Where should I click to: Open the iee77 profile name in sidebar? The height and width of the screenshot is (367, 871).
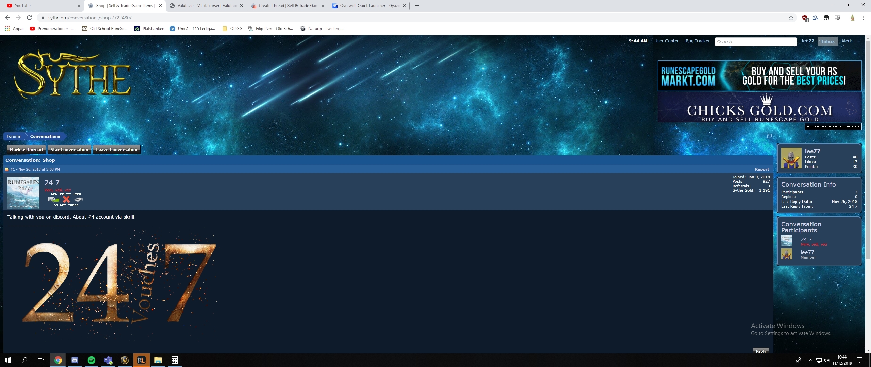coord(812,151)
